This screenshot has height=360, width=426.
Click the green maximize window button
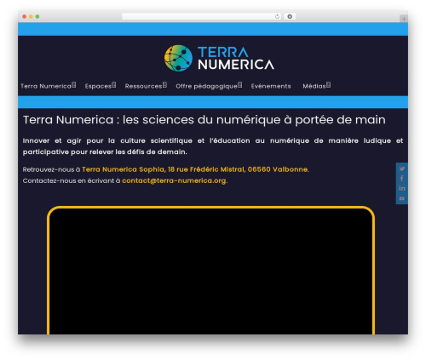pyautogui.click(x=37, y=16)
